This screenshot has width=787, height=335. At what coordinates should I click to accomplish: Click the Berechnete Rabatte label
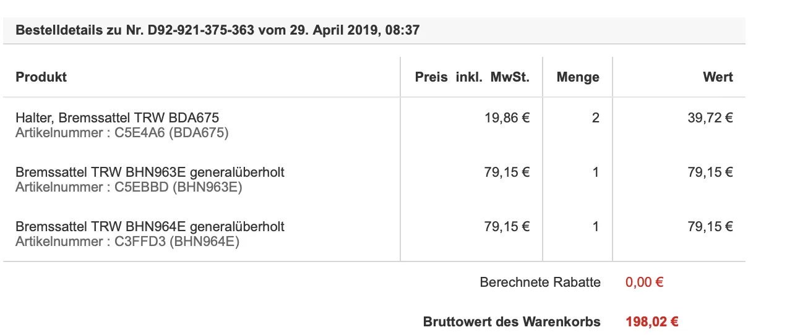pyautogui.click(x=540, y=282)
